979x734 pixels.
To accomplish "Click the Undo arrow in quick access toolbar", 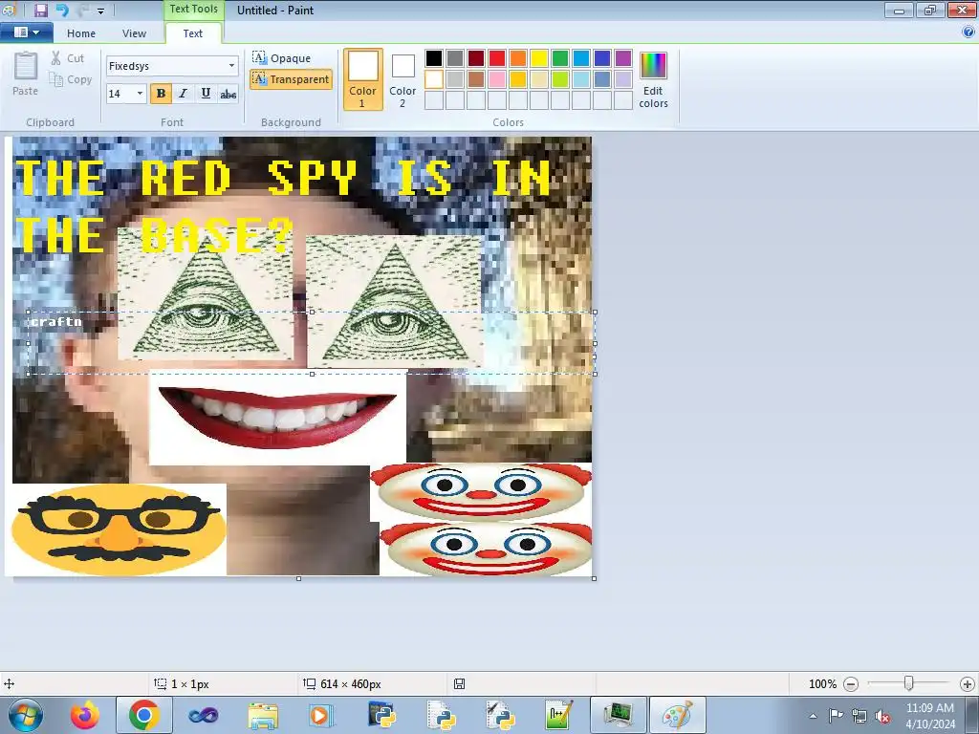I will click(x=61, y=11).
